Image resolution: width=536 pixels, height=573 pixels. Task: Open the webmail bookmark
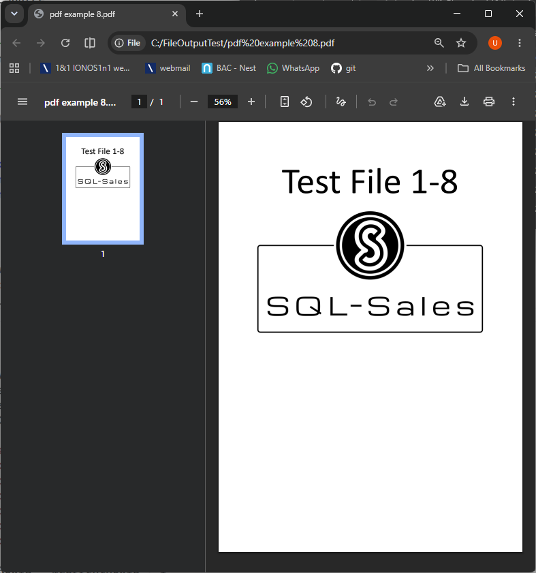point(168,68)
